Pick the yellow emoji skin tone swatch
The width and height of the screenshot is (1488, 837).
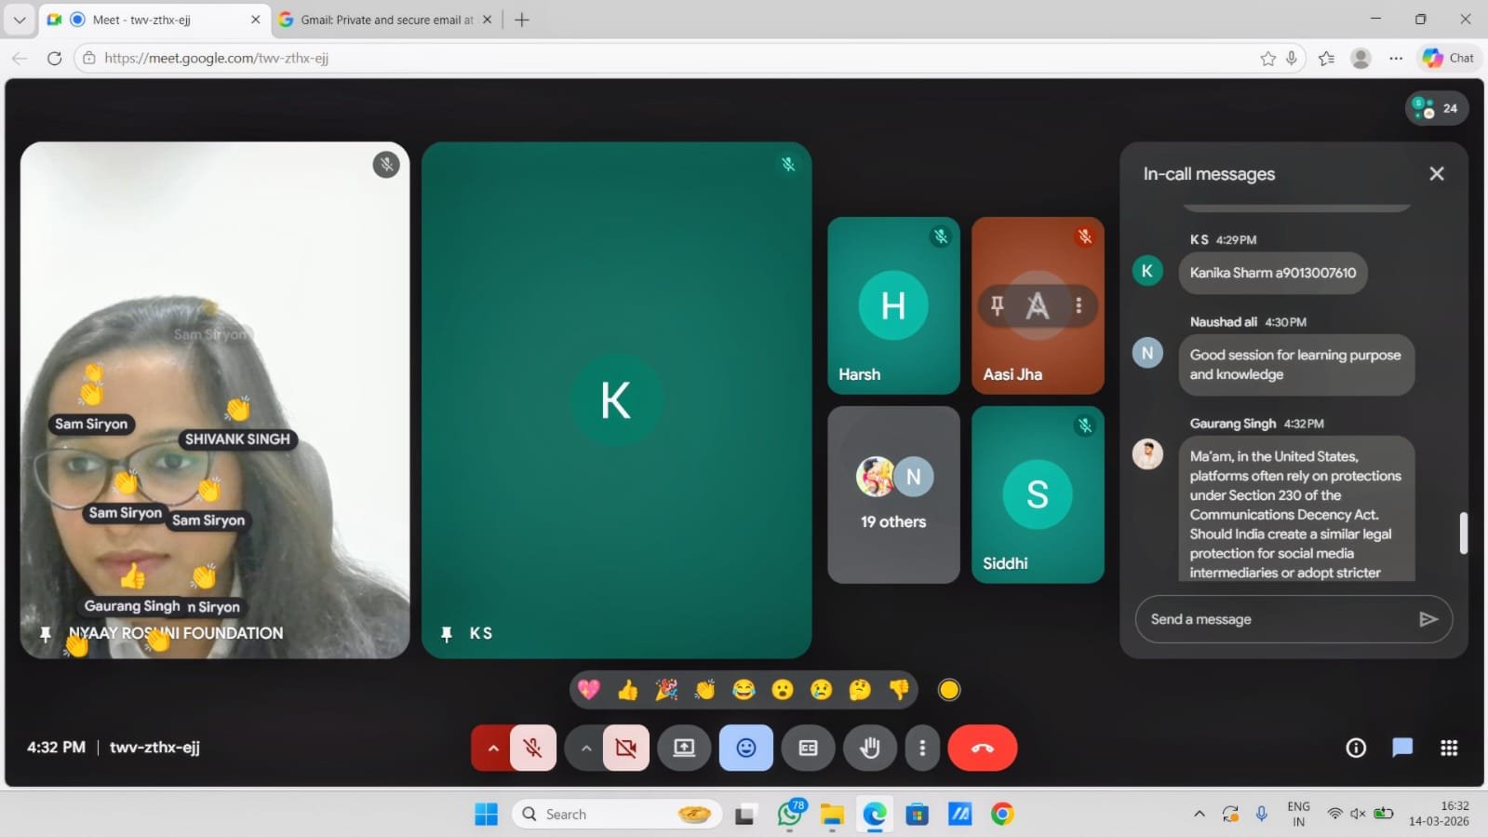point(949,690)
